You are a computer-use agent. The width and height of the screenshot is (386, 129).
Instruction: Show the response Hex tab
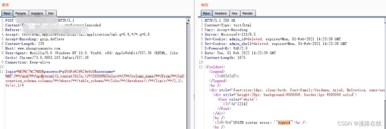pyautogui.click(x=234, y=13)
